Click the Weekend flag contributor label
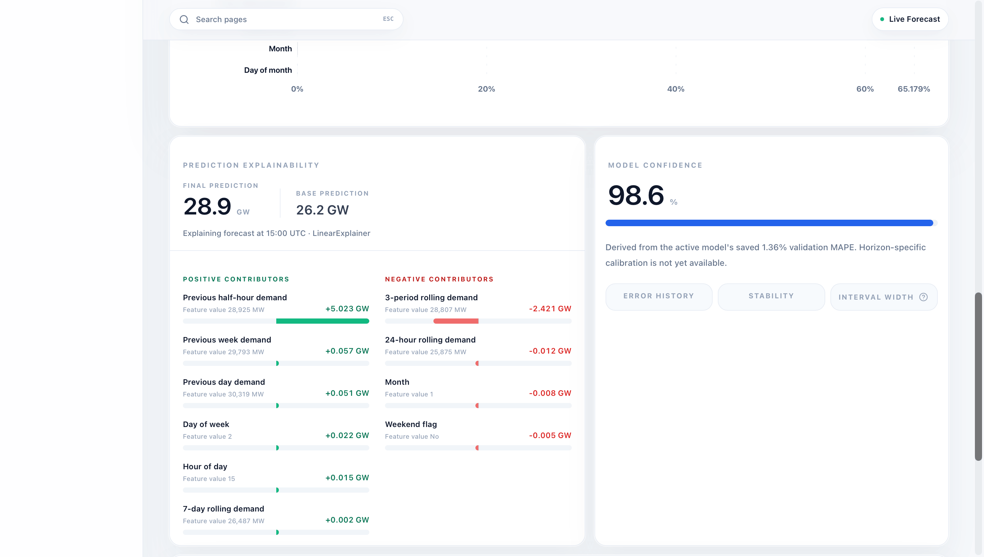 [x=411, y=424]
